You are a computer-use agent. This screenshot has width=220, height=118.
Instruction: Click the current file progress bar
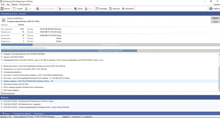click(110, 51)
